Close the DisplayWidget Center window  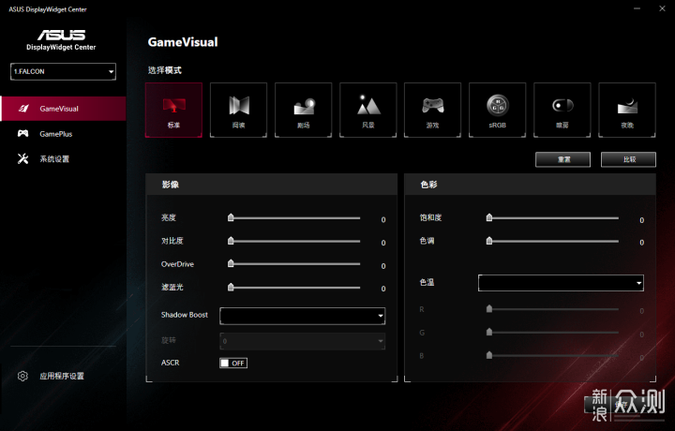[x=662, y=8]
